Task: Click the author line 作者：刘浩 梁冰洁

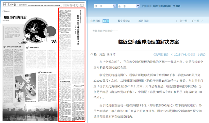Action: pyautogui.click(x=103, y=54)
